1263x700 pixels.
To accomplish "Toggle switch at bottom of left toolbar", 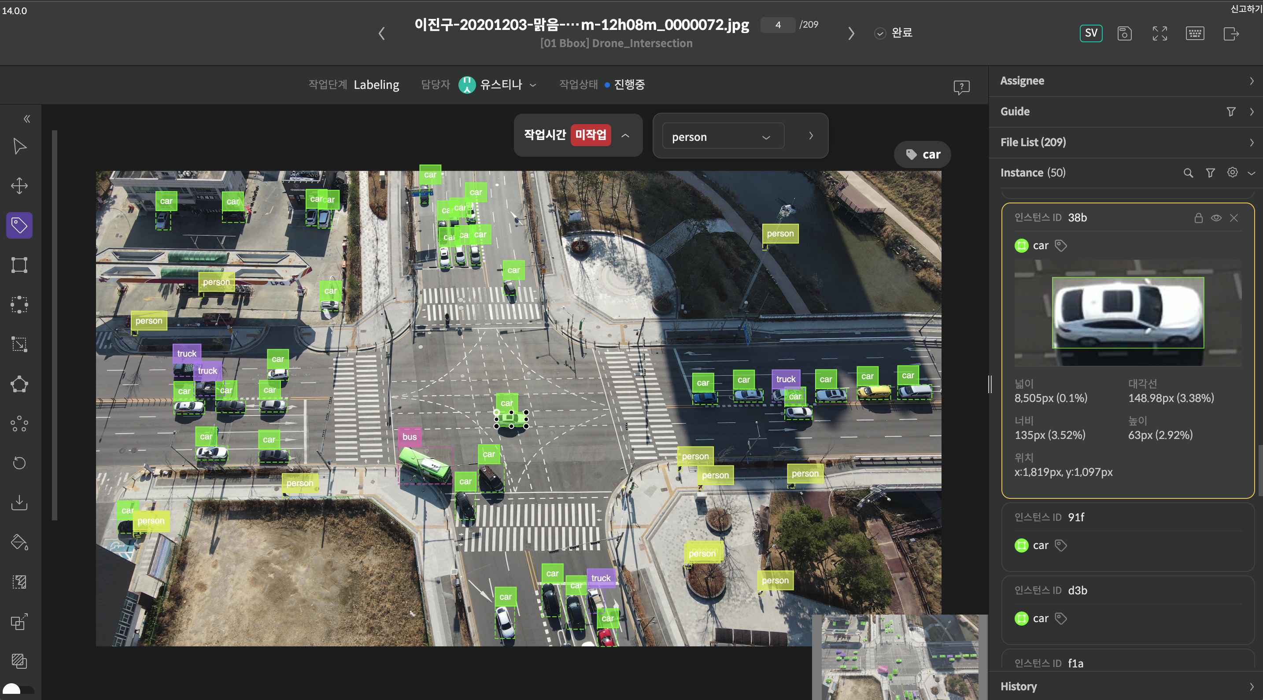I will coord(18,690).
